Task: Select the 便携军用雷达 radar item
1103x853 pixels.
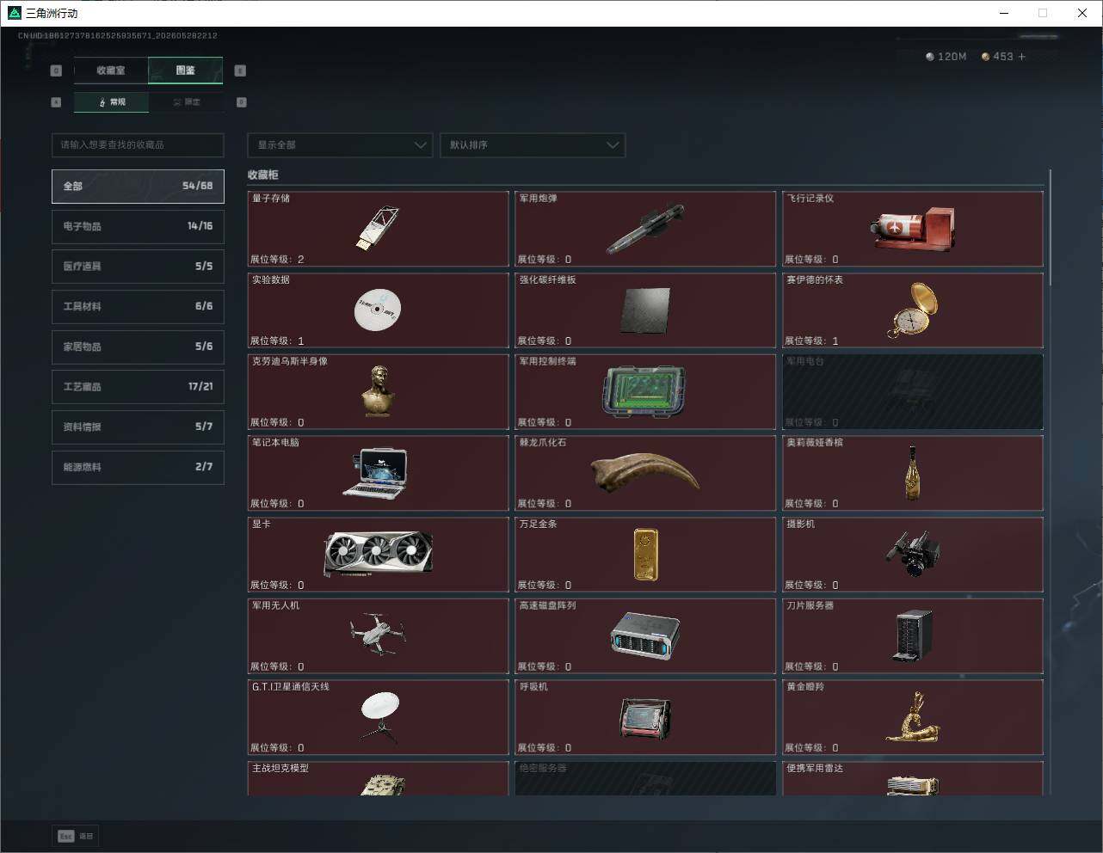Action: click(913, 778)
